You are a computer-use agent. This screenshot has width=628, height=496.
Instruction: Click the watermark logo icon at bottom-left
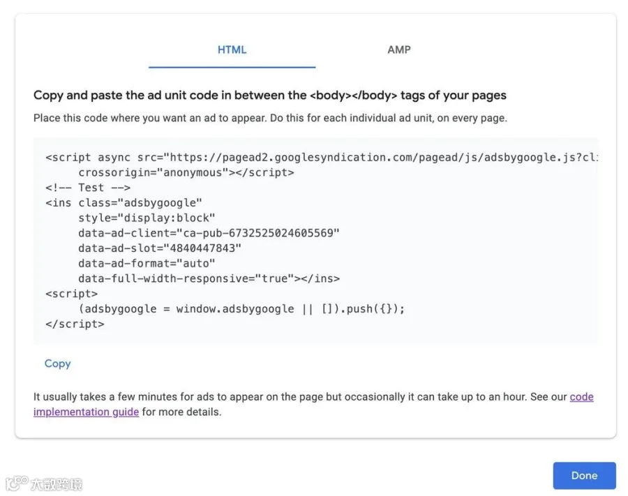click(17, 482)
